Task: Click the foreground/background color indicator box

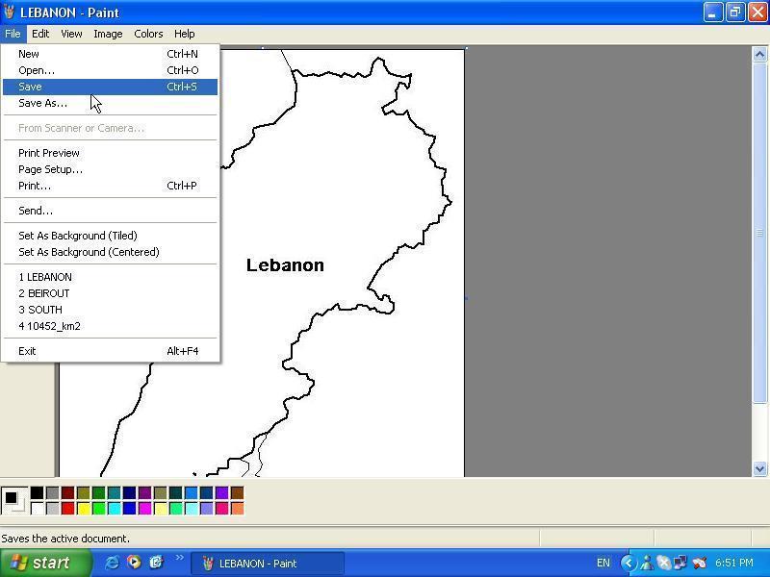Action: tap(13, 500)
